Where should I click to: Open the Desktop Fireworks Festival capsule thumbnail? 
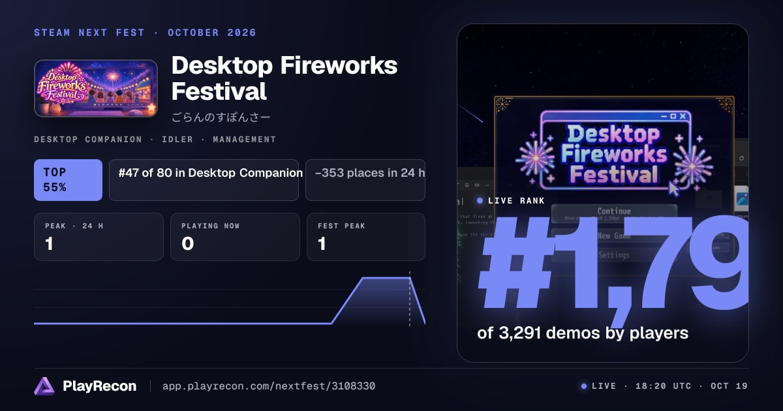(96, 89)
